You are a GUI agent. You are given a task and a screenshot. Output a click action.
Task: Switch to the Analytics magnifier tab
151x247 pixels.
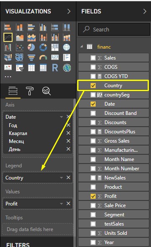point(46,91)
